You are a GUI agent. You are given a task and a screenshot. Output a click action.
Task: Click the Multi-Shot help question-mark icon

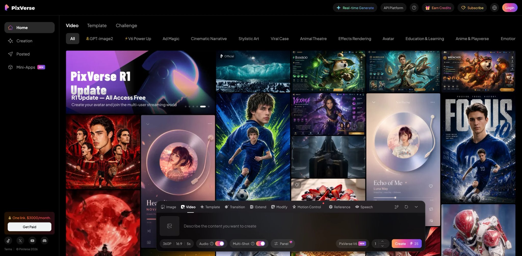[x=253, y=244]
